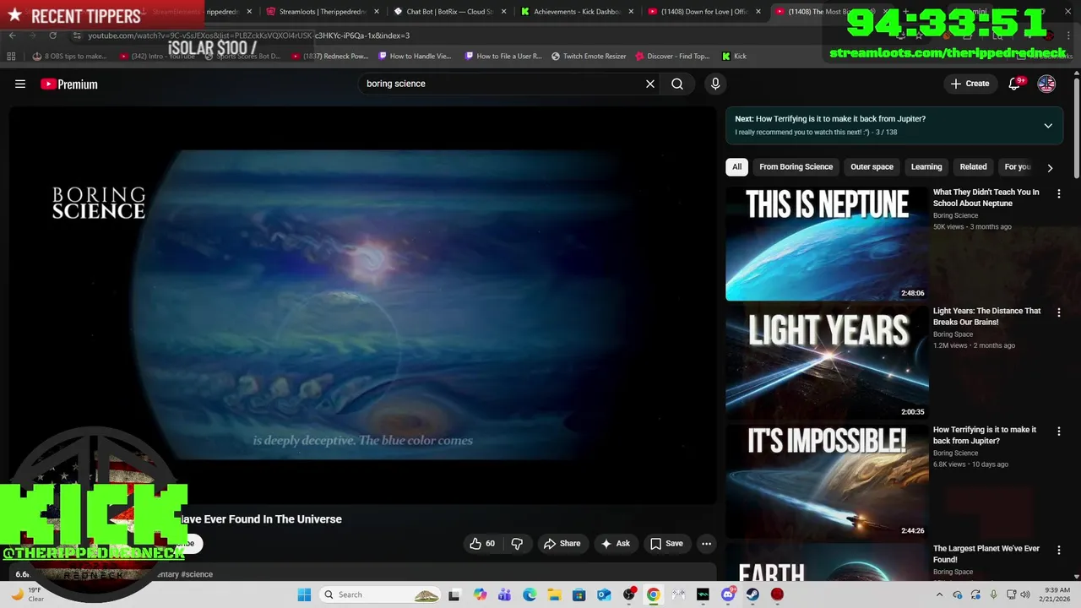This screenshot has height=608, width=1081.
Task: Filter by From Boring Science chip
Action: (x=796, y=167)
